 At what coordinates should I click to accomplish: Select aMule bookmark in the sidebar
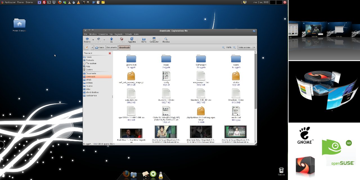(x=97, y=80)
